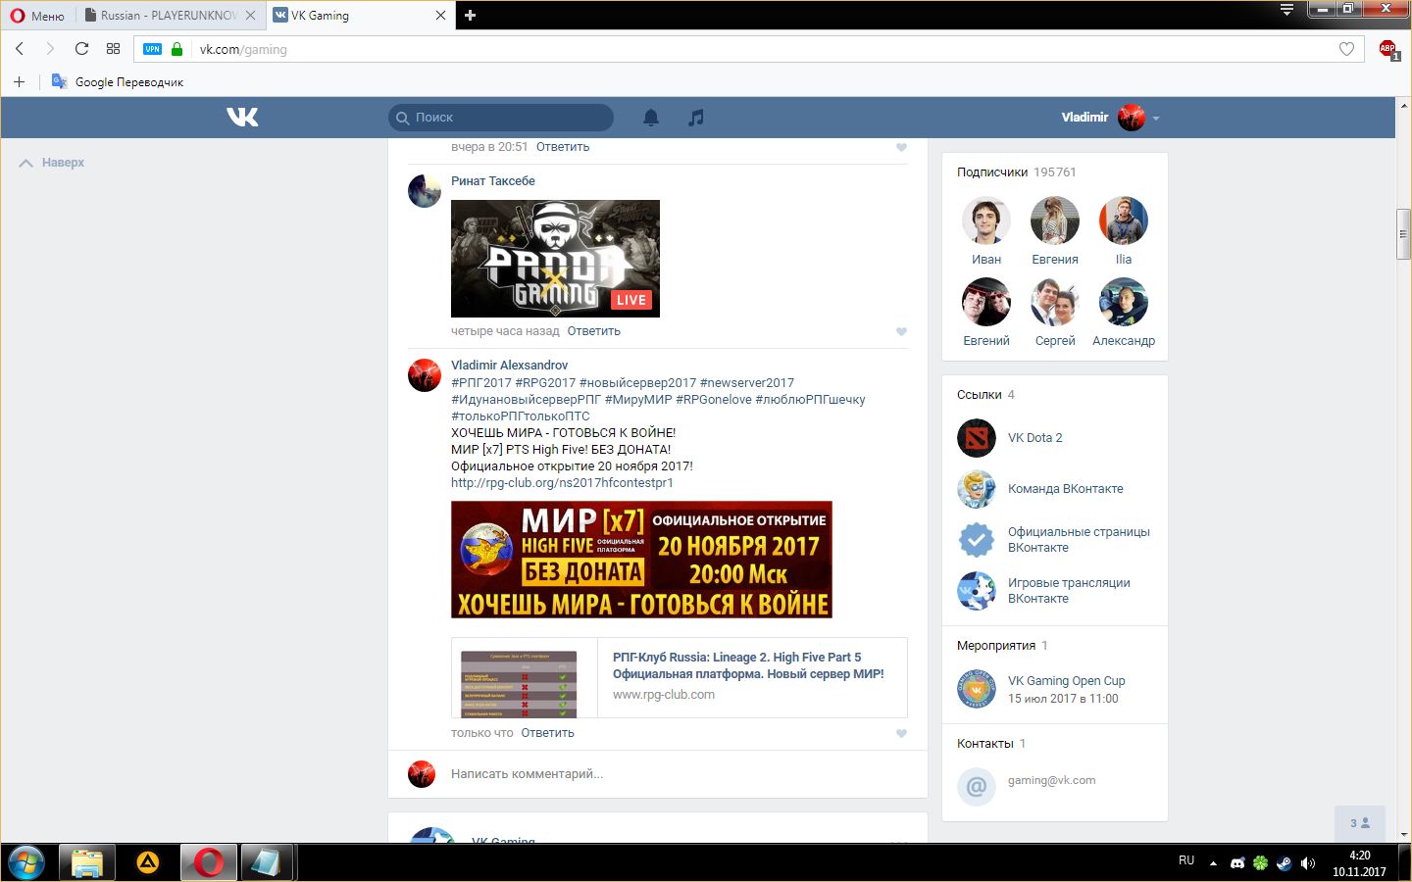Open РПГ-Клуб Russia Lineage 2 link preview
Image resolution: width=1412 pixels, height=882 pixels.
pos(679,677)
